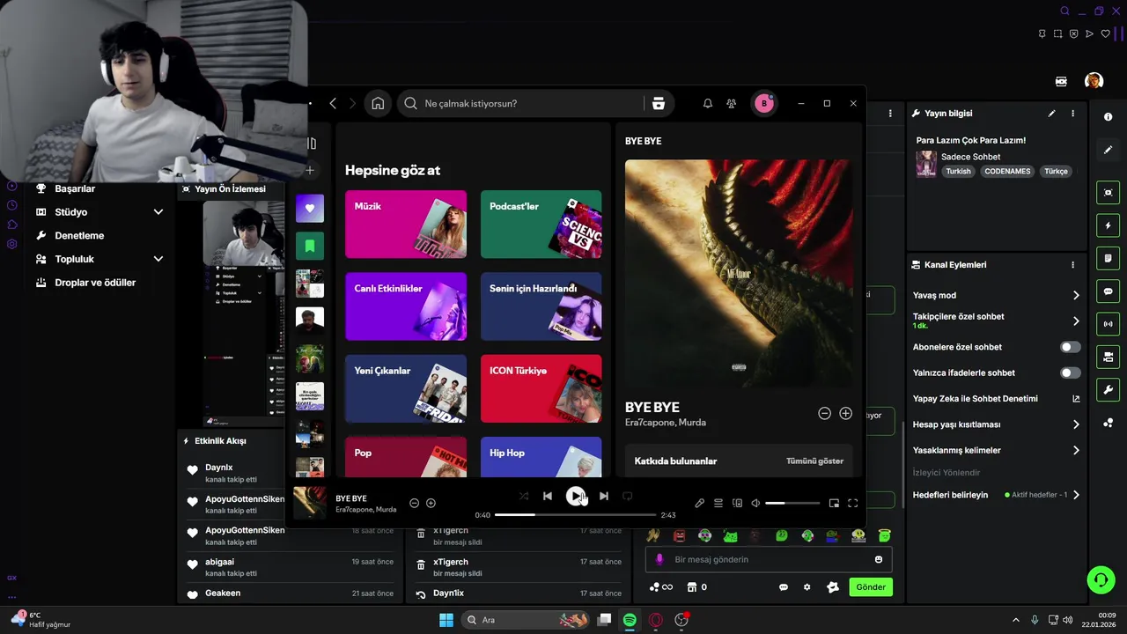This screenshot has width=1127, height=634.
Task: Click the BYE BYE album artwork
Action: (739, 273)
